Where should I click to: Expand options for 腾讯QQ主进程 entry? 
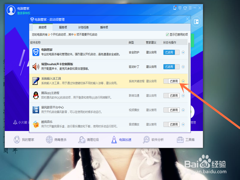pos(183,95)
